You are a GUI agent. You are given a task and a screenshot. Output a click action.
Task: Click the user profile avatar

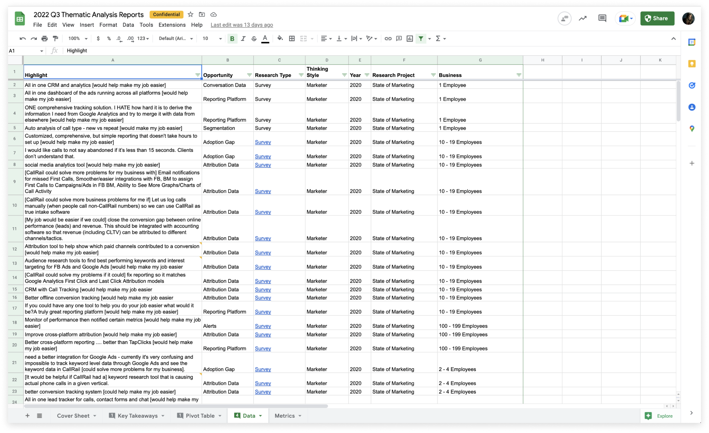pyautogui.click(x=688, y=18)
